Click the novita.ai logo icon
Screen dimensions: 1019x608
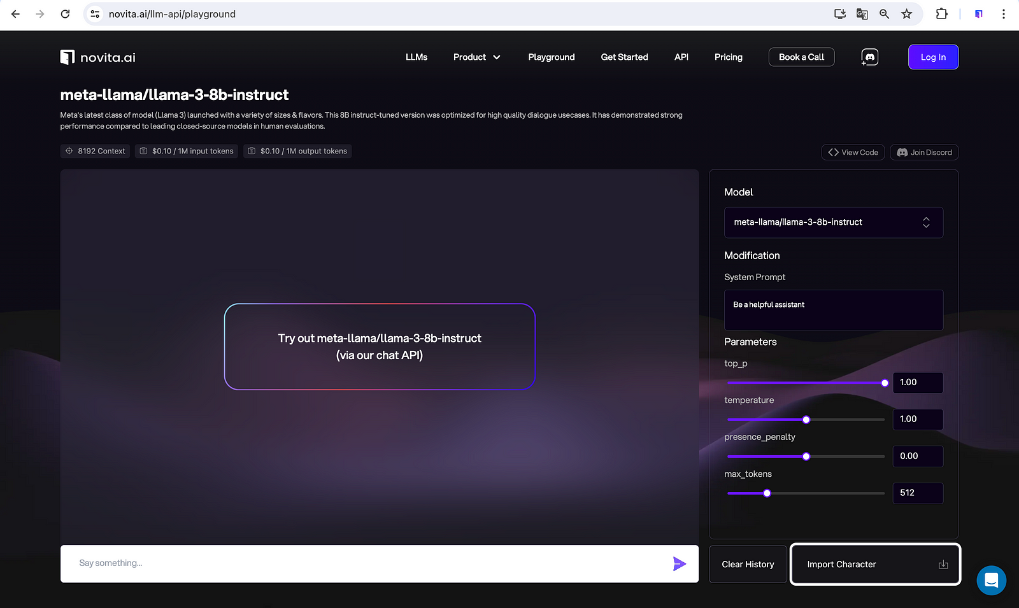pyautogui.click(x=68, y=57)
